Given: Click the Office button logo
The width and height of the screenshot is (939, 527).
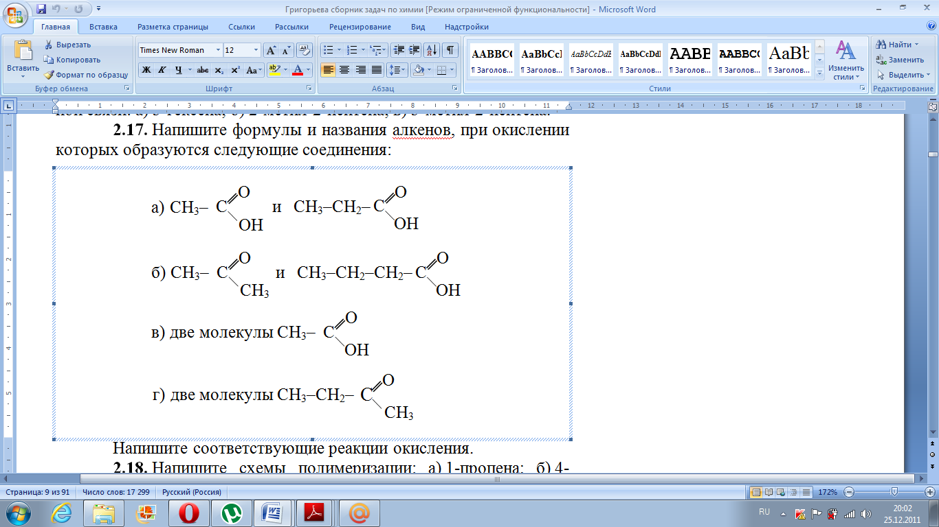Looking at the screenshot, I should (x=16, y=14).
